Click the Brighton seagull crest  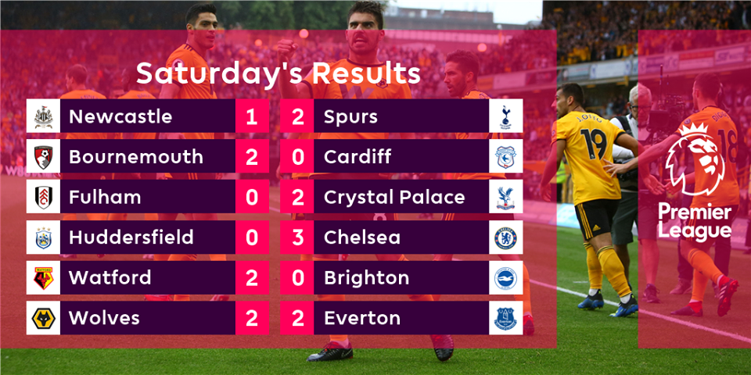click(506, 277)
